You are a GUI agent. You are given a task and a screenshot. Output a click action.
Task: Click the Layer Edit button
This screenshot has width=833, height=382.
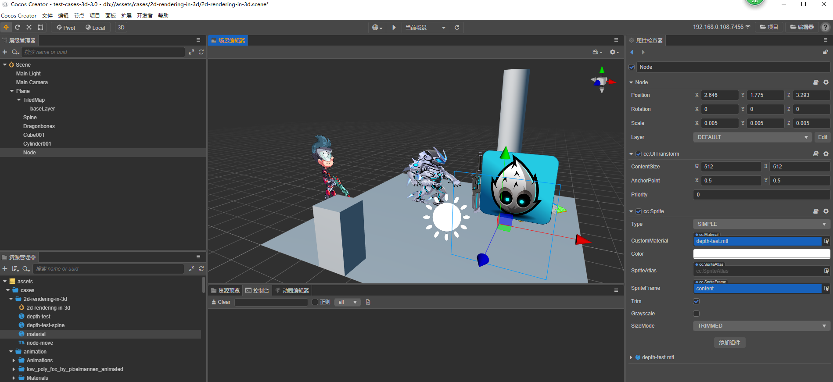point(822,137)
